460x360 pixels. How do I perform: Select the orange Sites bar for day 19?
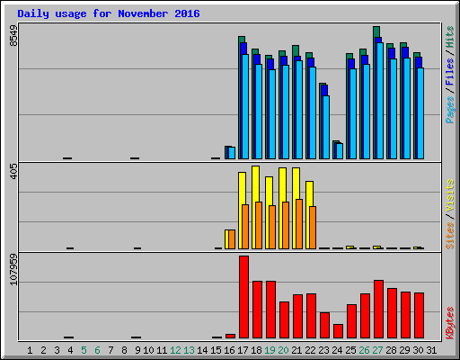pyautogui.click(x=272, y=227)
